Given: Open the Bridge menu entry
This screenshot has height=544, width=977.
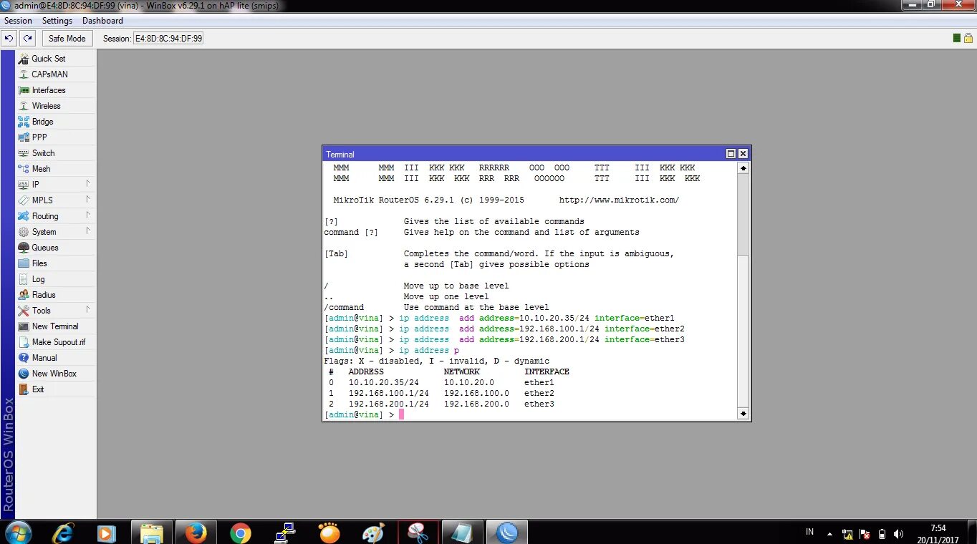Looking at the screenshot, I should click(x=55, y=122).
